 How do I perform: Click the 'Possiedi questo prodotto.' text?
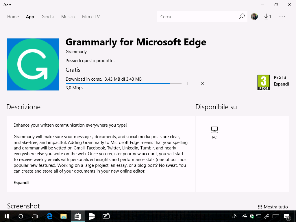click(x=90, y=61)
